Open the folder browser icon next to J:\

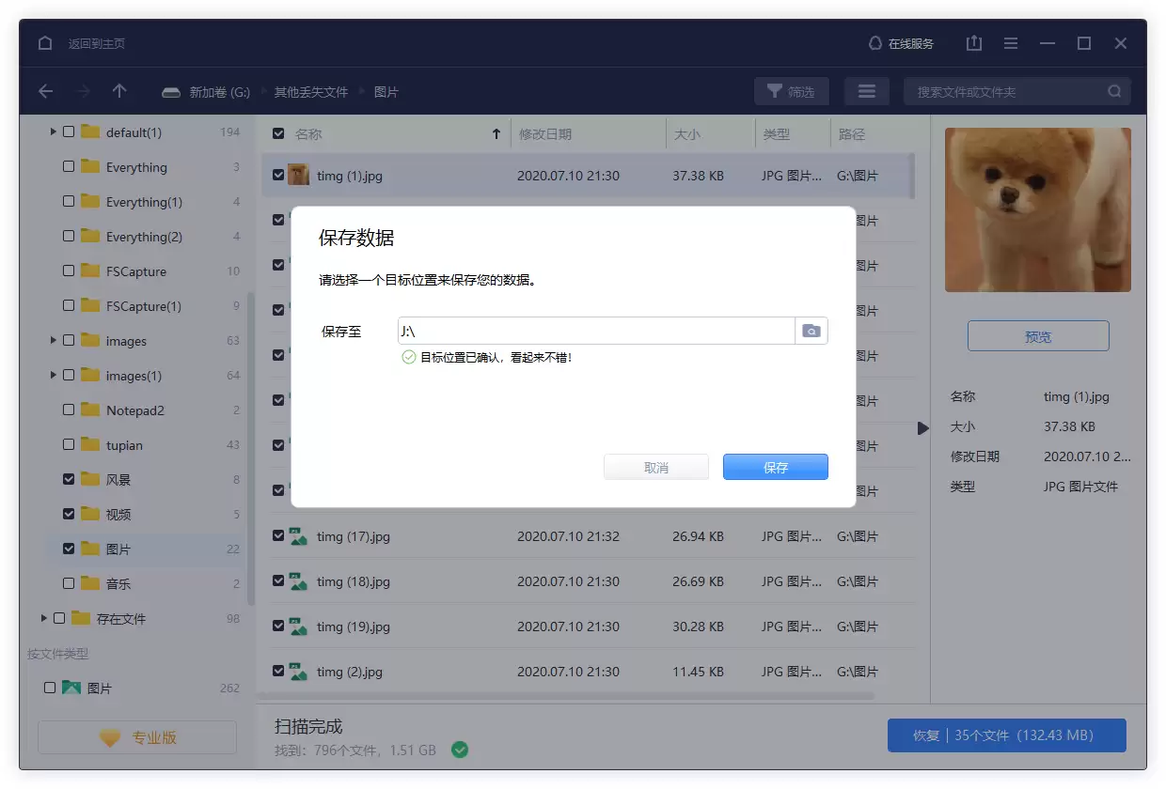811,331
